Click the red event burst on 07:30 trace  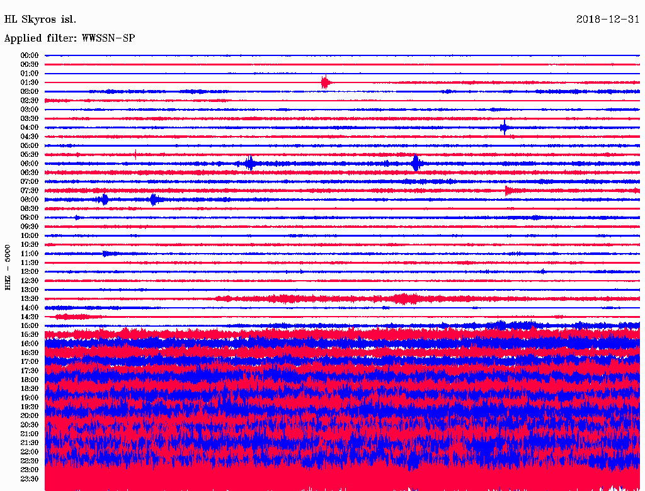tap(509, 190)
